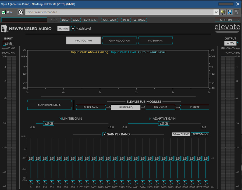Solo the 2857 Hz band
Viewport: 242px width, 190px height.
point(115,182)
